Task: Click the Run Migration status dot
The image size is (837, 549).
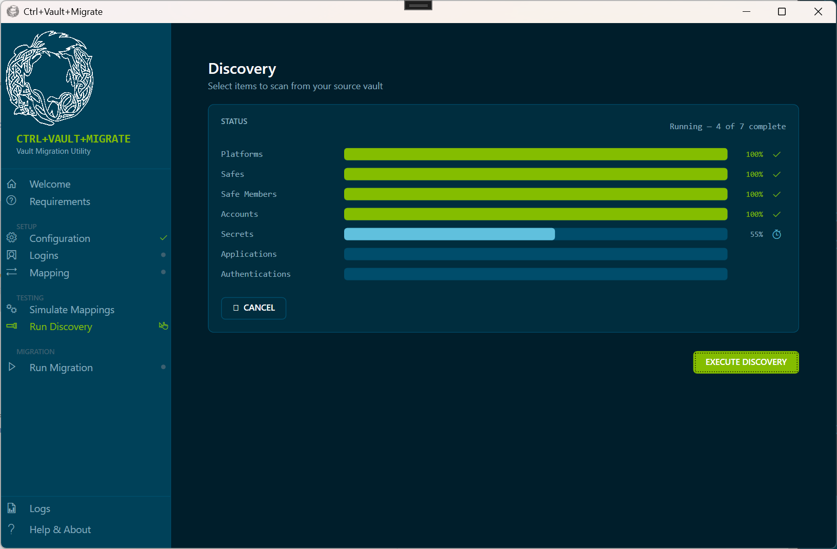Action: coord(163,367)
